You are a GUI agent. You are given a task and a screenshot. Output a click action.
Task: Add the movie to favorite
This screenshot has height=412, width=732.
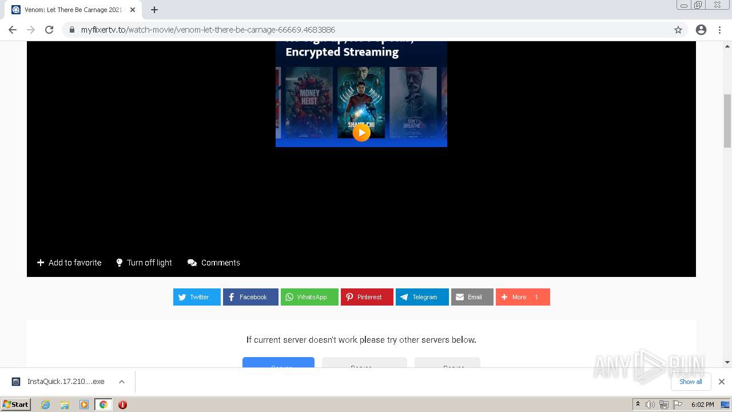click(69, 263)
